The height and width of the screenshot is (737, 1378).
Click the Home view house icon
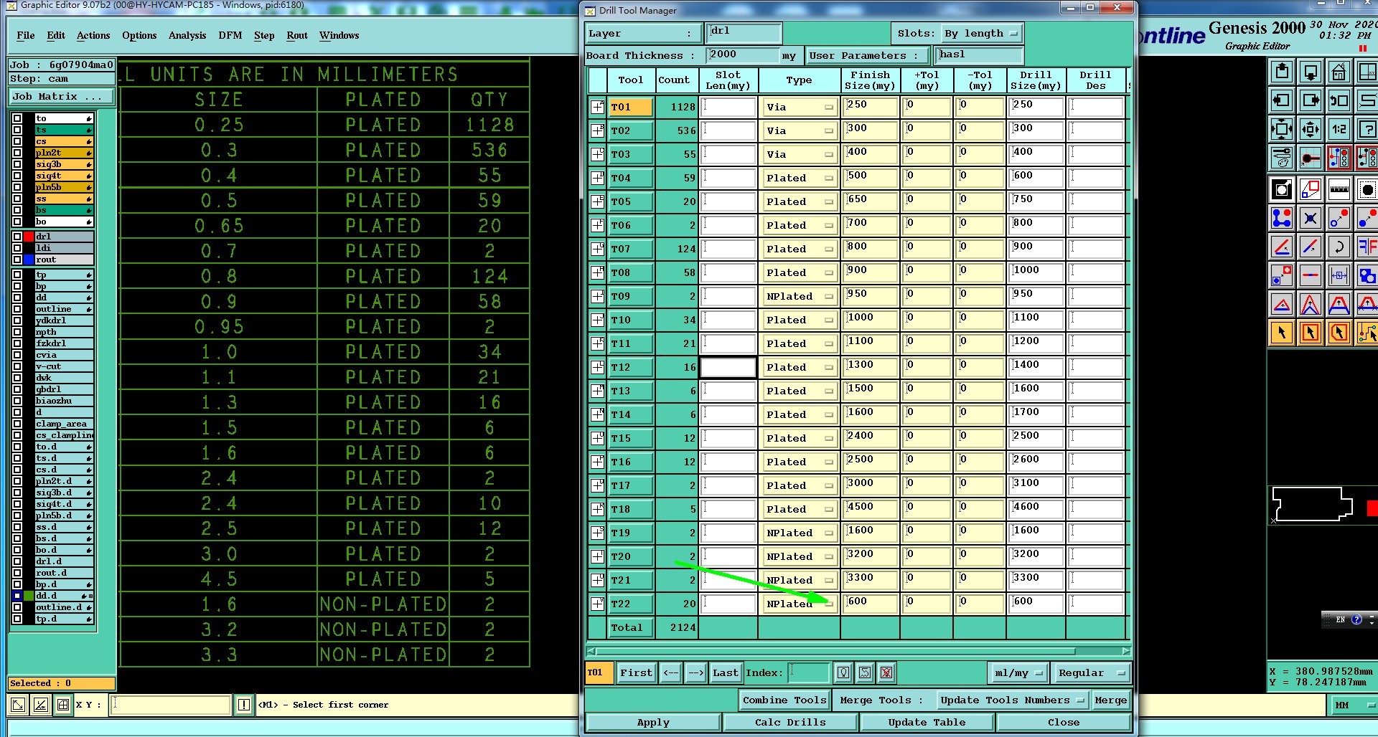[1339, 72]
